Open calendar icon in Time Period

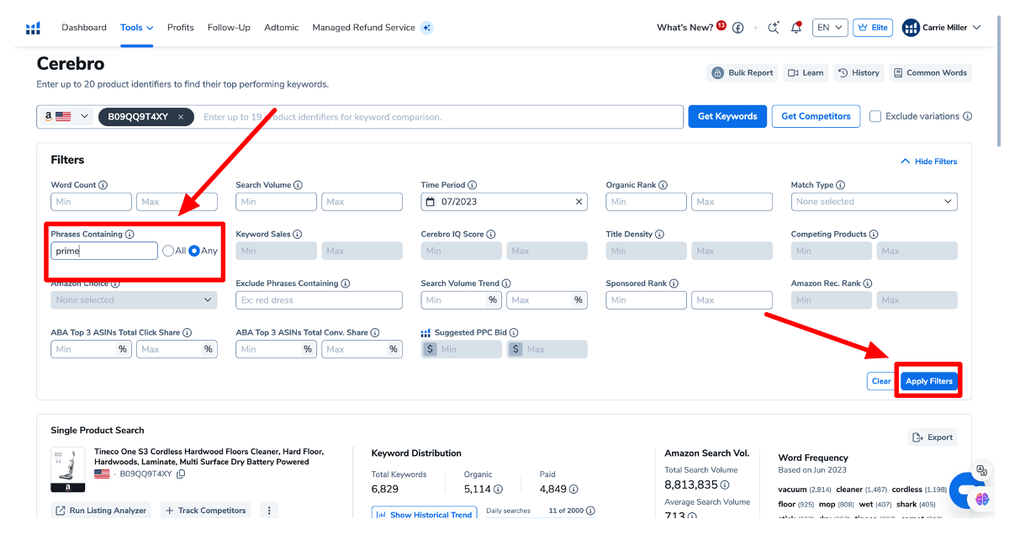tap(431, 202)
